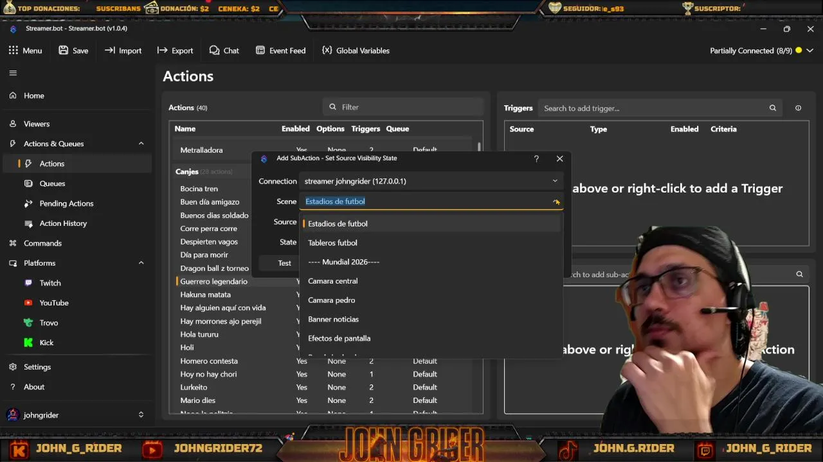823x462 pixels.
Task: Choose Estadios de futbol from the list
Action: [x=431, y=224]
